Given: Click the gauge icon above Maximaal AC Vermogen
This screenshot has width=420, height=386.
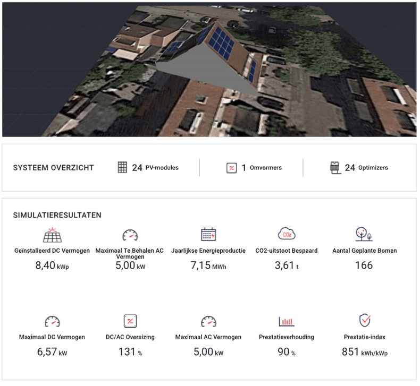Looking at the screenshot, I should coord(209,322).
